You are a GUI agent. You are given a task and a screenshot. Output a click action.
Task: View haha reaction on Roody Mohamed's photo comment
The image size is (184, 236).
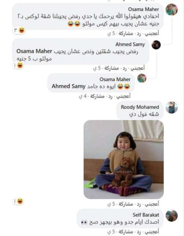click(18, 201)
